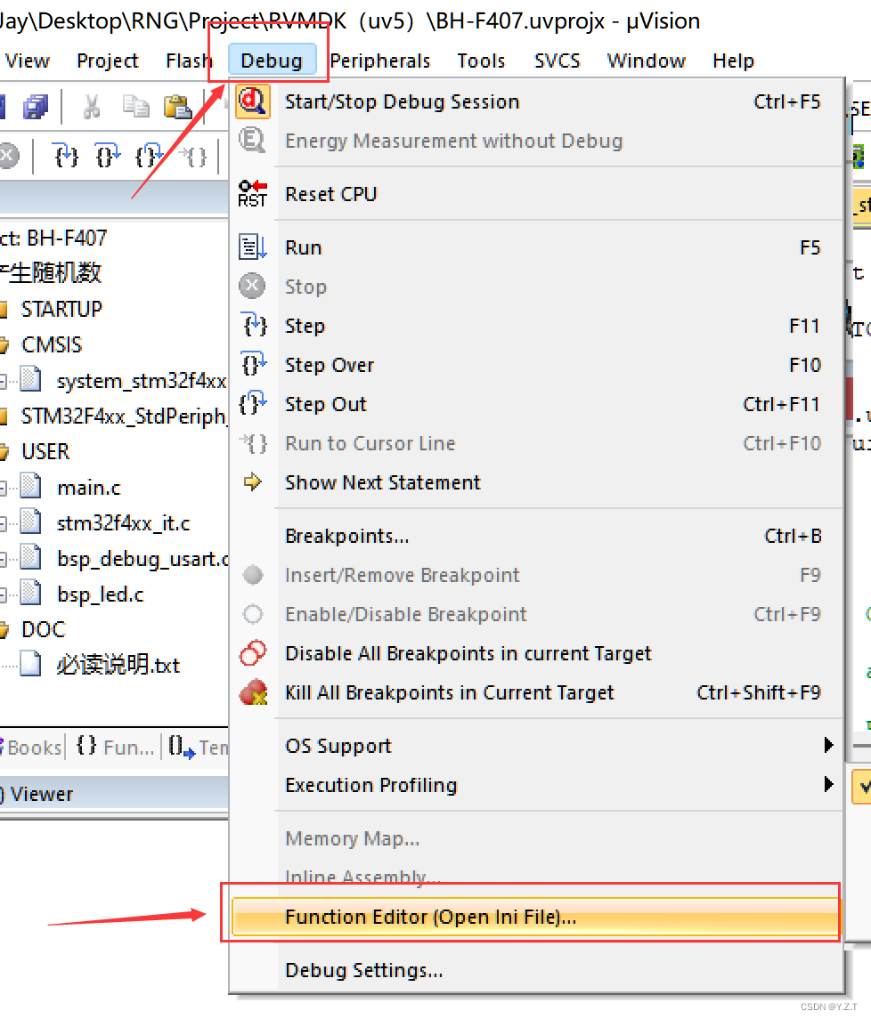Select bsp_led.c in project tree

coord(100,594)
